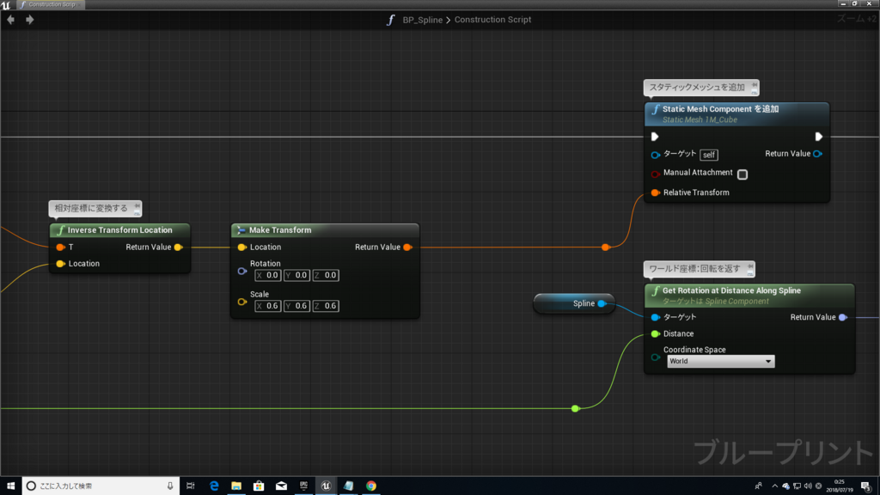
Task: Select the Spline variable node
Action: pyautogui.click(x=573, y=303)
